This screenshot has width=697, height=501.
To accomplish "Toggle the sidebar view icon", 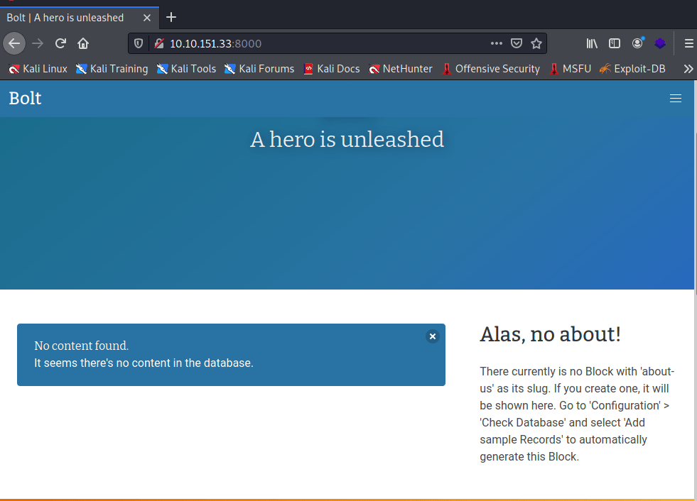I will click(615, 43).
